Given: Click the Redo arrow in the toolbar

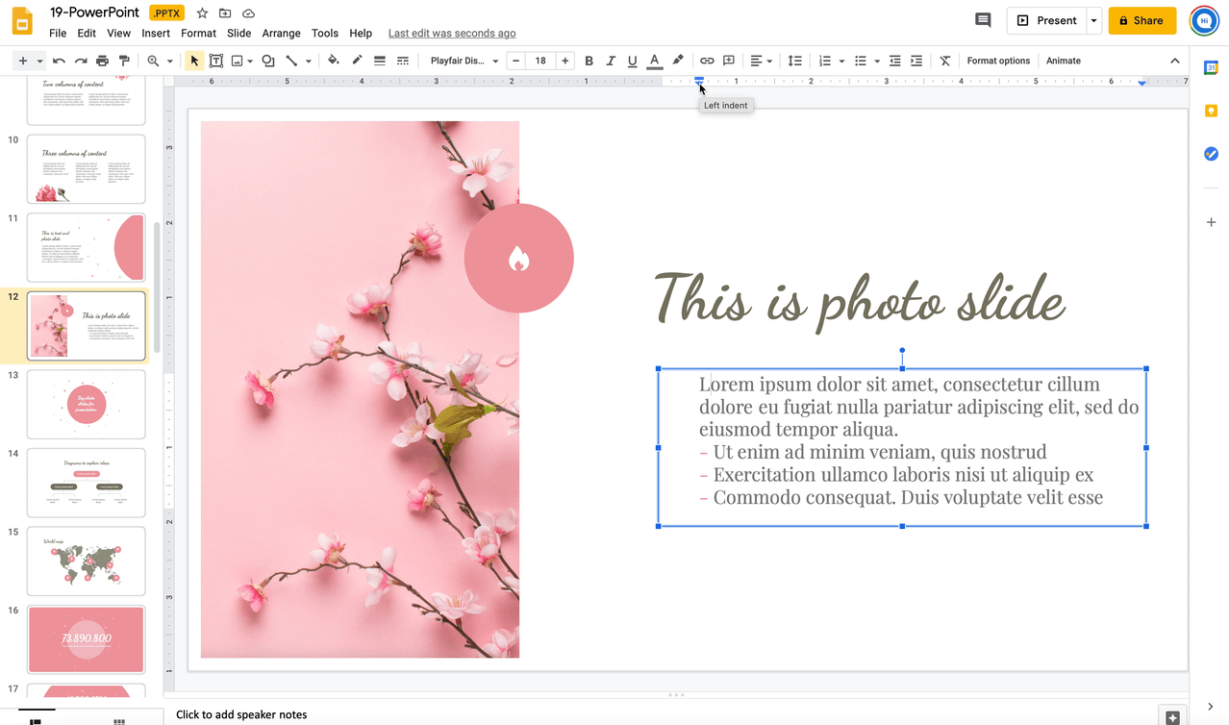Looking at the screenshot, I should (x=81, y=61).
